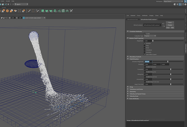Screen dimensions: 187x127
Task: Click the orange stacked cubes shelf icon
Action: 3,11
